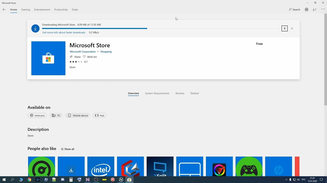Open the Action Center notifications
Screen dimensions: 327x183
321,180
